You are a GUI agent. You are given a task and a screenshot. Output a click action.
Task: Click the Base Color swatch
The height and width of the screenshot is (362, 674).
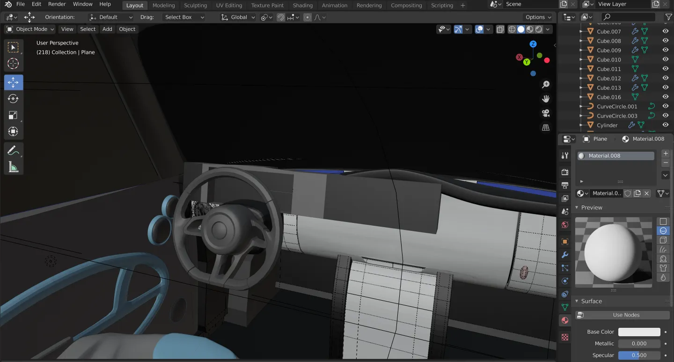tap(639, 332)
